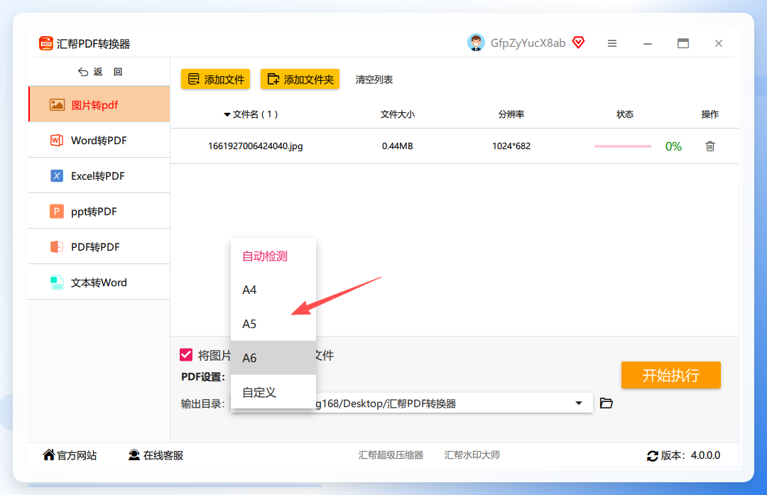
Task: Click the 汇帮PDF转换器 app logo icon
Action: [x=45, y=43]
